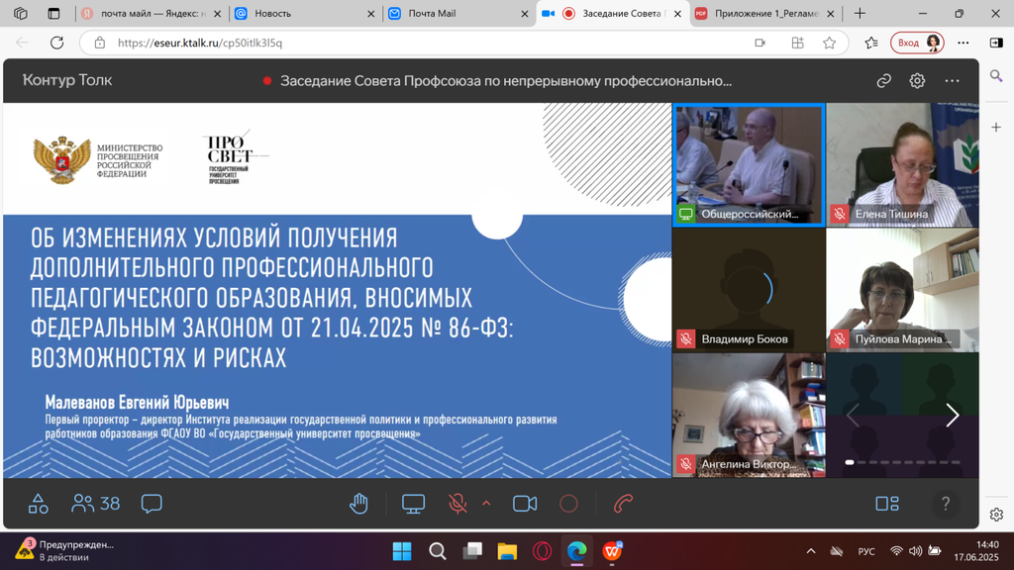Image resolution: width=1014 pixels, height=570 pixels.
Task: Expand microphone options arrow
Action: pos(486,503)
